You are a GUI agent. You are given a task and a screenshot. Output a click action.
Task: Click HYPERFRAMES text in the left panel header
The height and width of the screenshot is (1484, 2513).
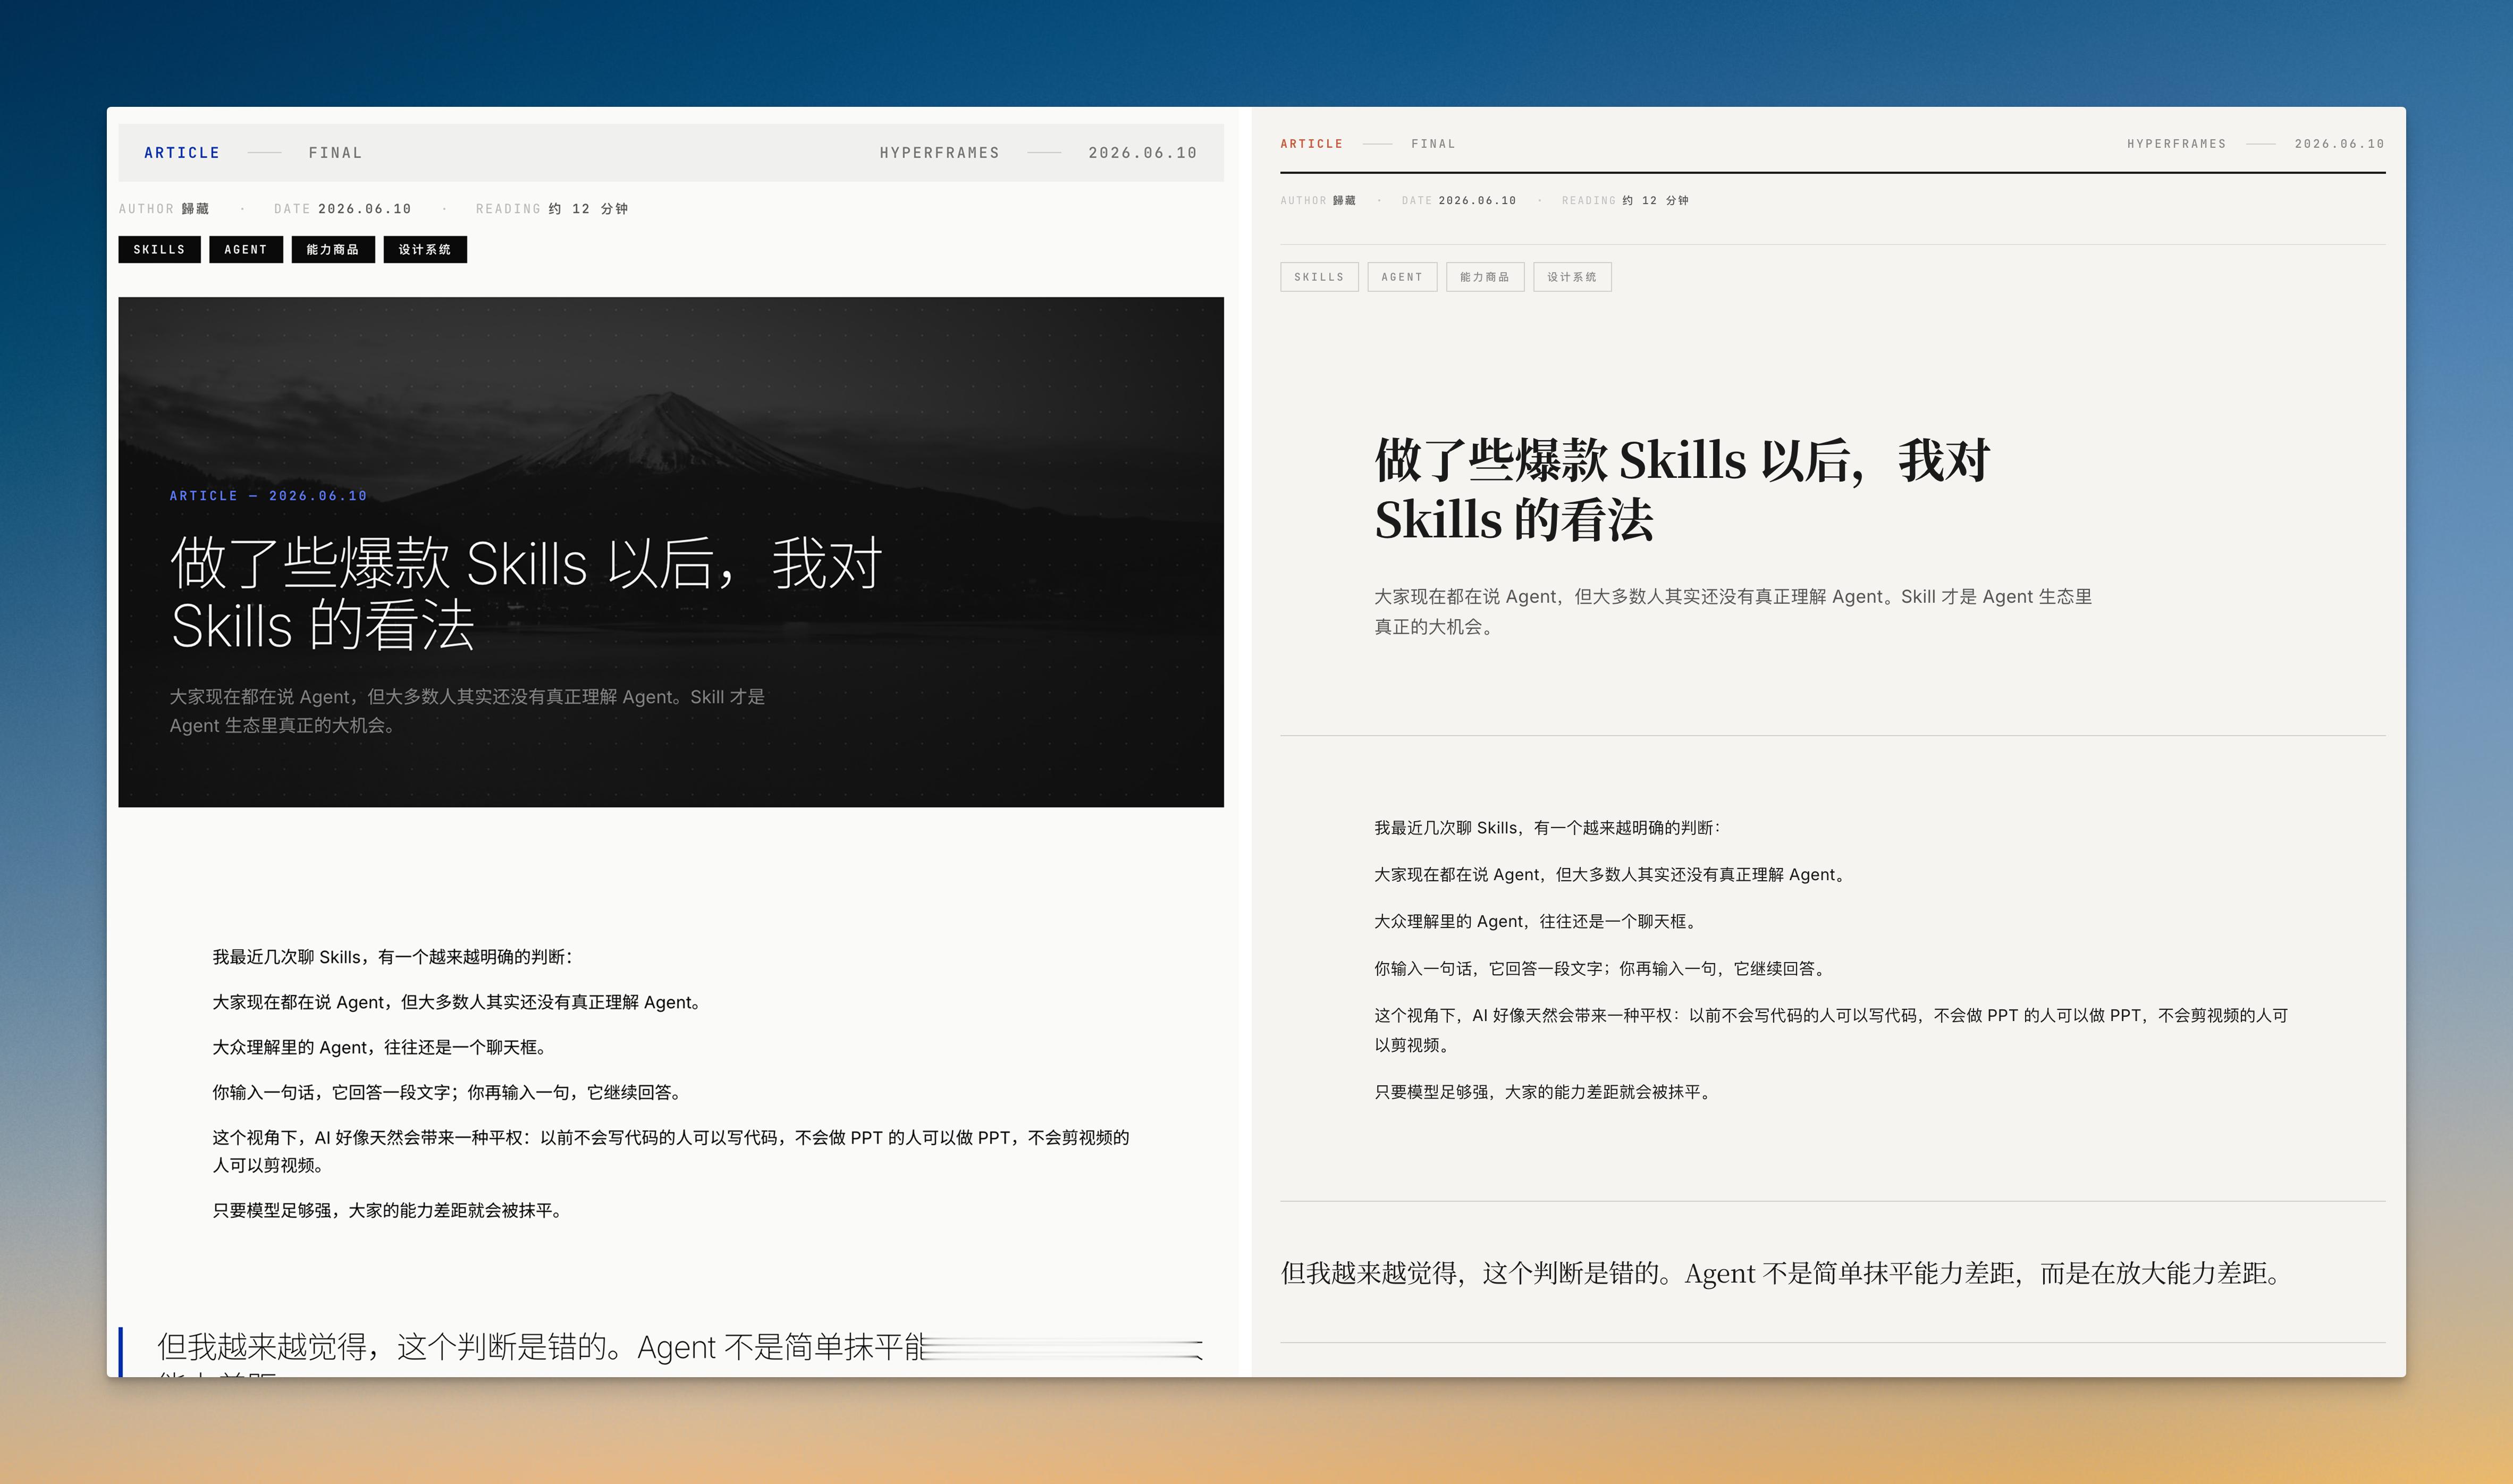point(939,153)
